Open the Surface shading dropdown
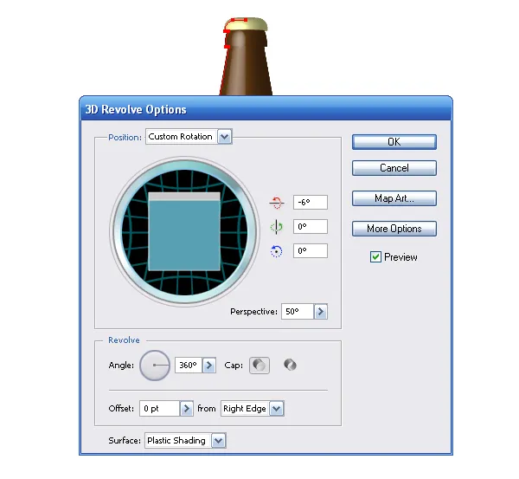519x479 pixels. 219,441
